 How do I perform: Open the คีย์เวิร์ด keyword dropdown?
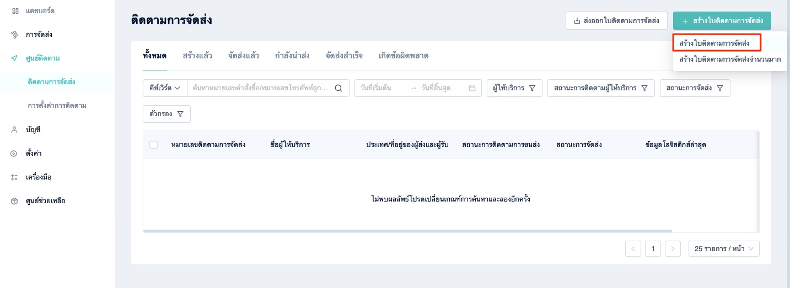point(165,88)
